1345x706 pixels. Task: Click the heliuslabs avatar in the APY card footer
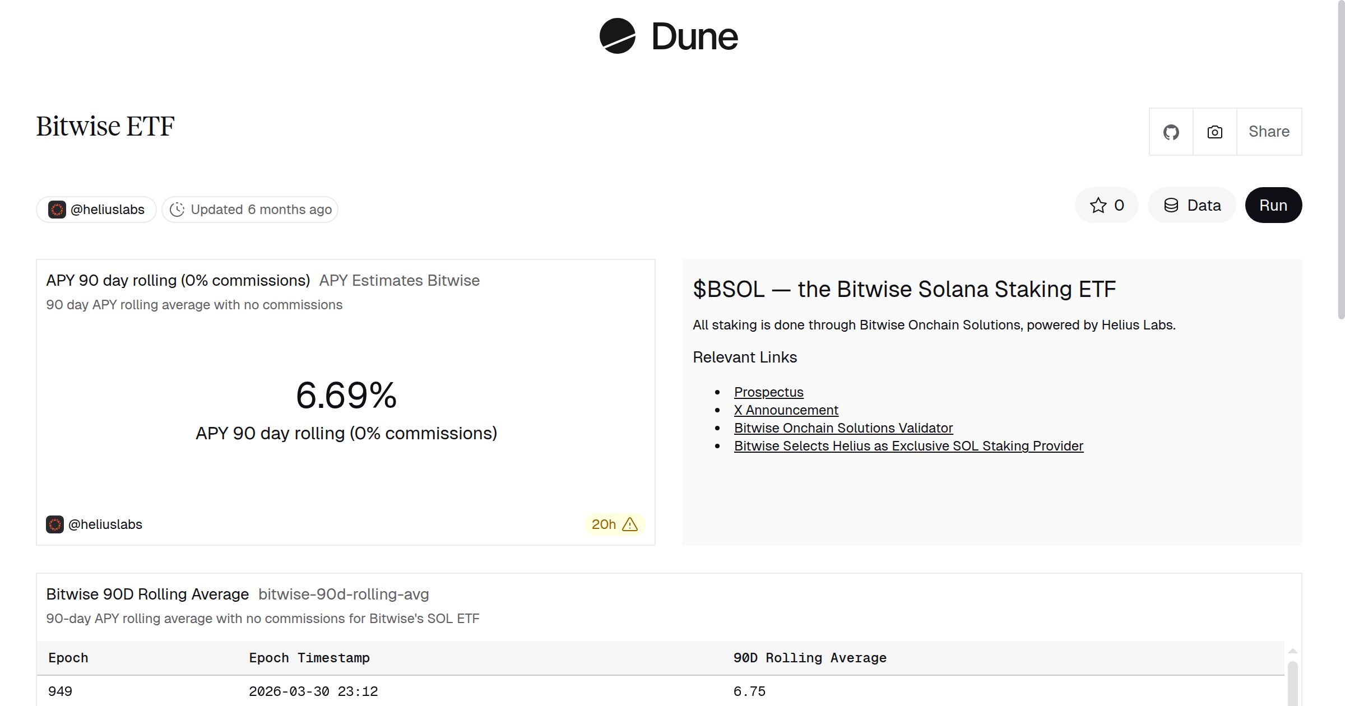(55, 524)
